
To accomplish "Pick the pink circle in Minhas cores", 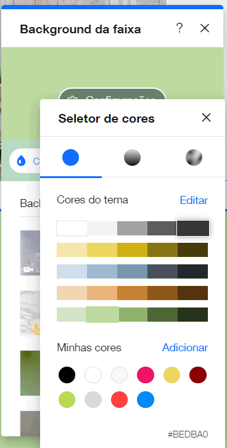I will pos(146,375).
